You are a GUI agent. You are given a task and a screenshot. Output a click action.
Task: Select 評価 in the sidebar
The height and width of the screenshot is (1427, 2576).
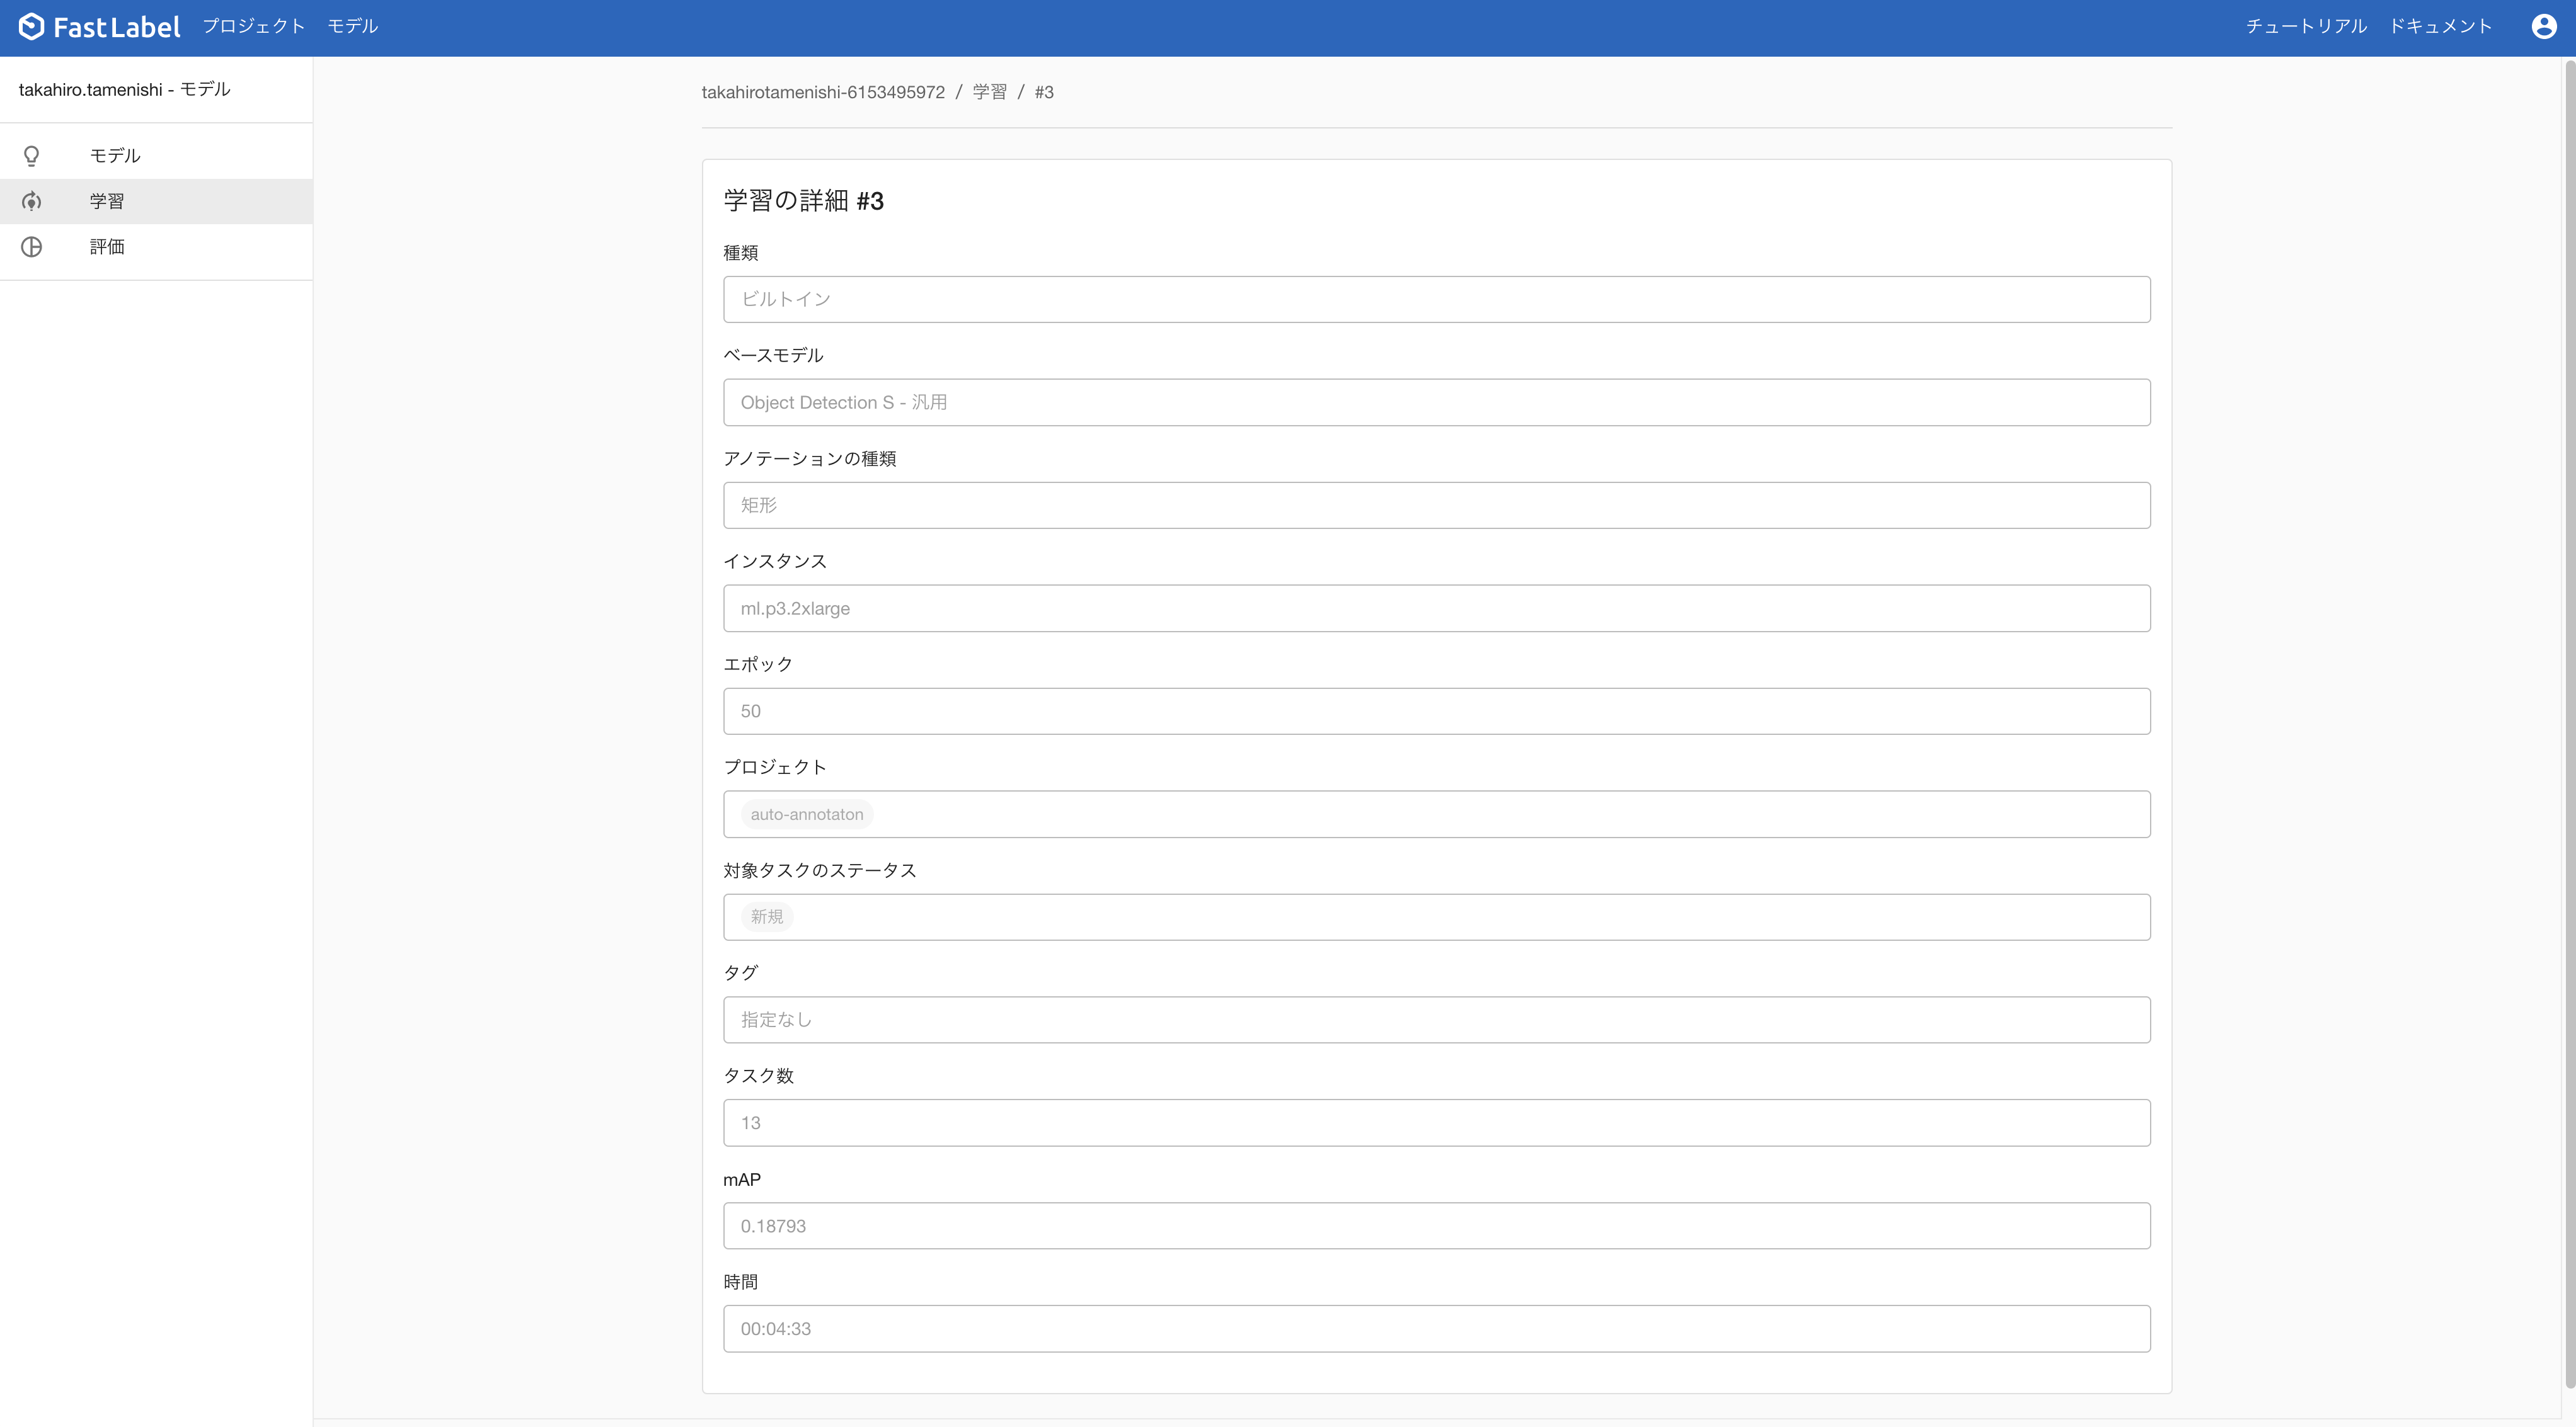tap(107, 247)
